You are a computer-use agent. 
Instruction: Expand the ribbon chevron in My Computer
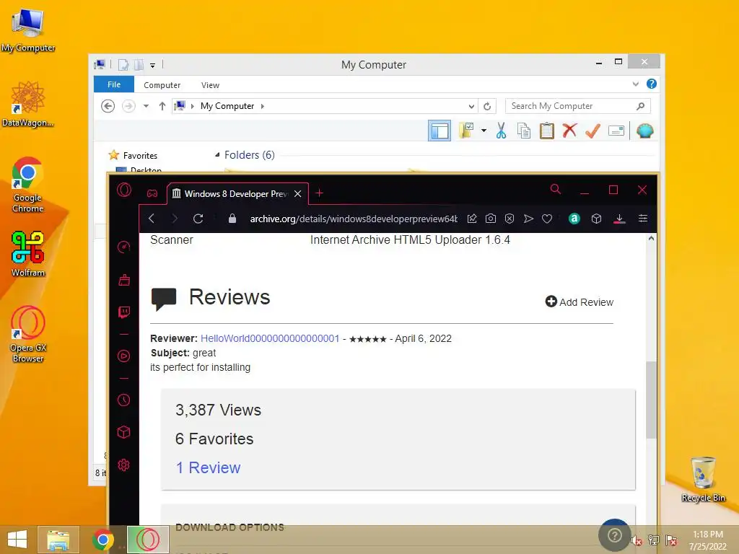tap(635, 84)
